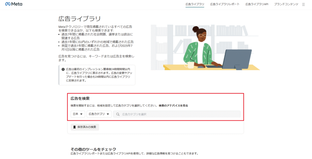Click the magnifier icon in the search field

(118, 114)
